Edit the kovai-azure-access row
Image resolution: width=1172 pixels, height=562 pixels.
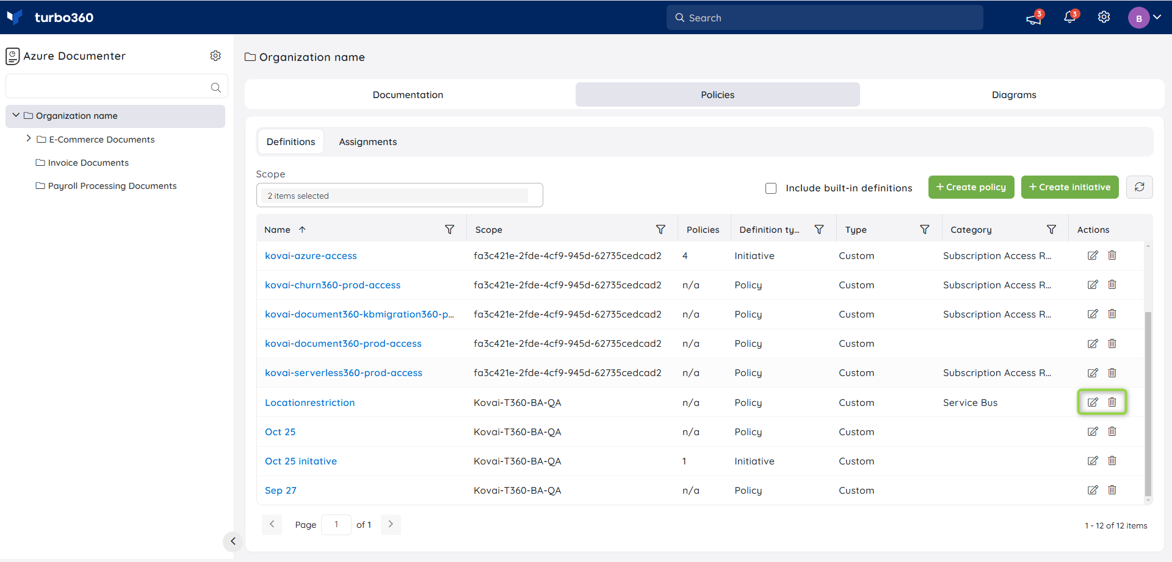pos(1093,255)
